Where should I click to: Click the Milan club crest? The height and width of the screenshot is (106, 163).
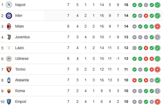click(x=9, y=26)
